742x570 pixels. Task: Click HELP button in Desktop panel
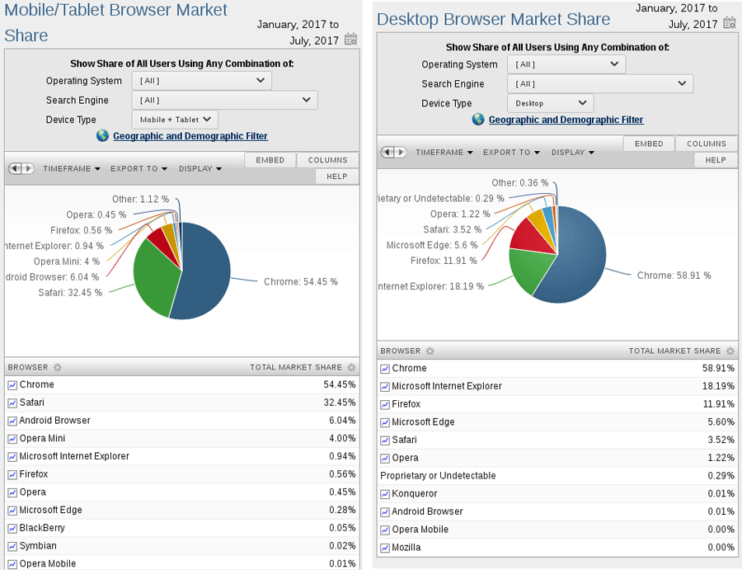pyautogui.click(x=716, y=160)
